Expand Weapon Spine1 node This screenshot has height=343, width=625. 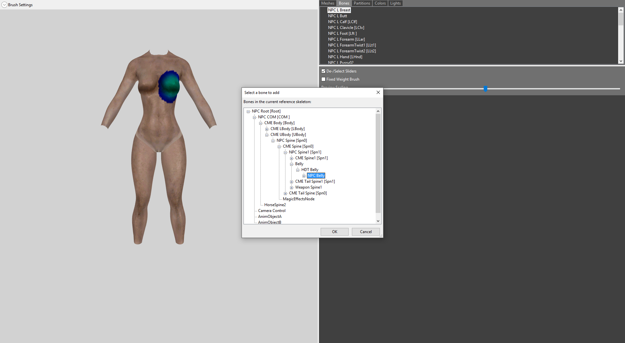click(x=292, y=188)
